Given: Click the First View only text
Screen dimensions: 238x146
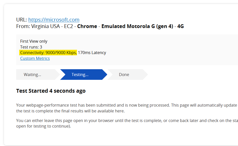Looking at the screenshot, I should pyautogui.click(x=34, y=41).
